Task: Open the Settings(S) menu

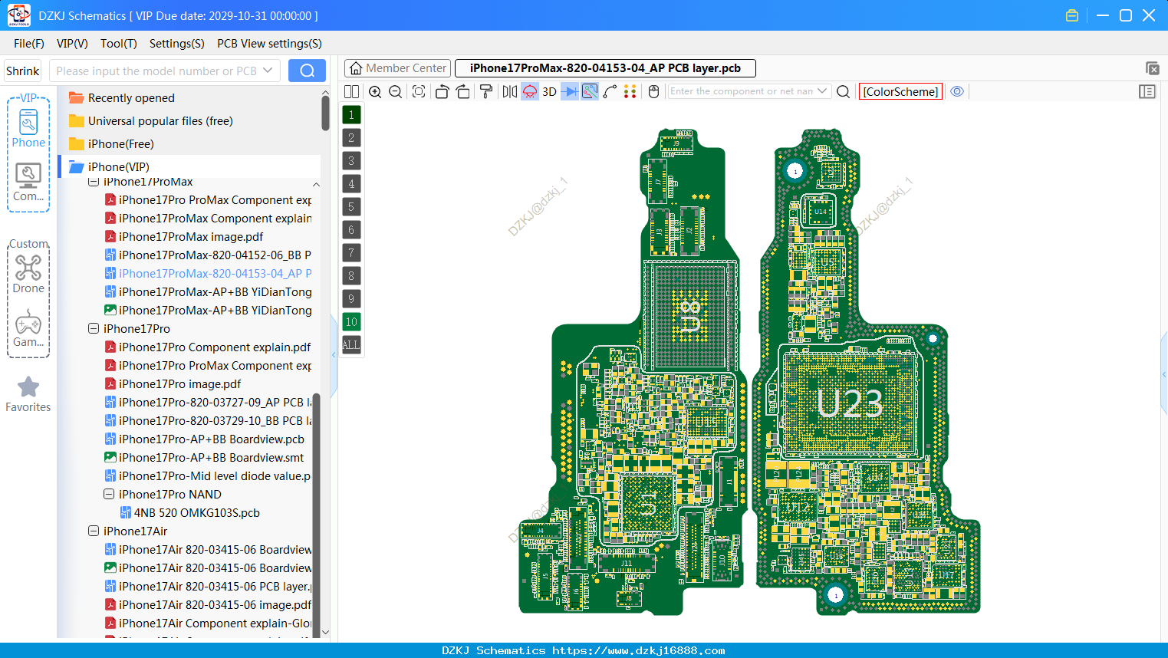Action: pyautogui.click(x=177, y=44)
